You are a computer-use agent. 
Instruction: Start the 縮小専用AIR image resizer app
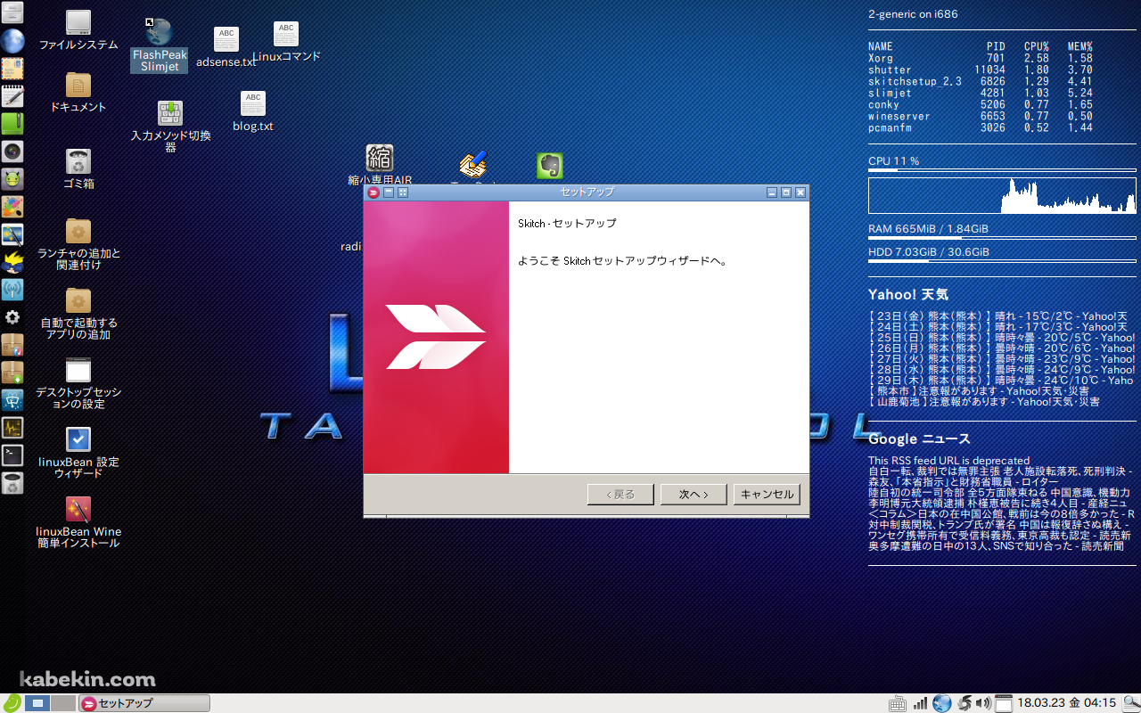coord(381,159)
